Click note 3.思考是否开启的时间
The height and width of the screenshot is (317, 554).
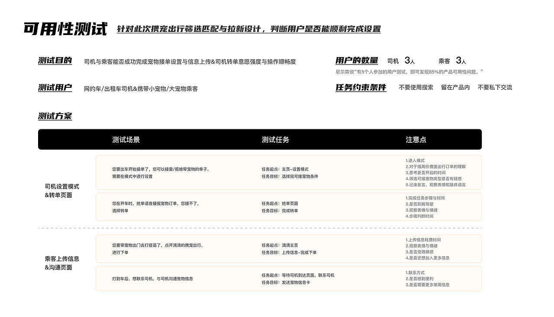point(425,173)
